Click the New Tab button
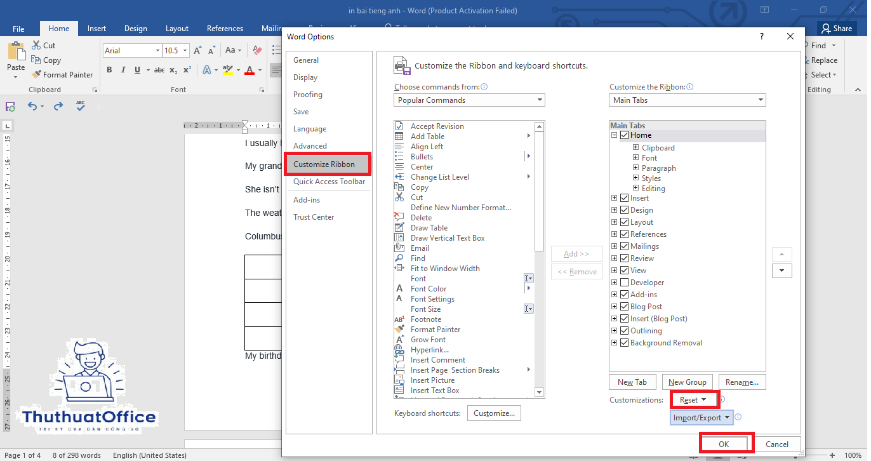Viewport: 871px width, 461px height. 632,382
